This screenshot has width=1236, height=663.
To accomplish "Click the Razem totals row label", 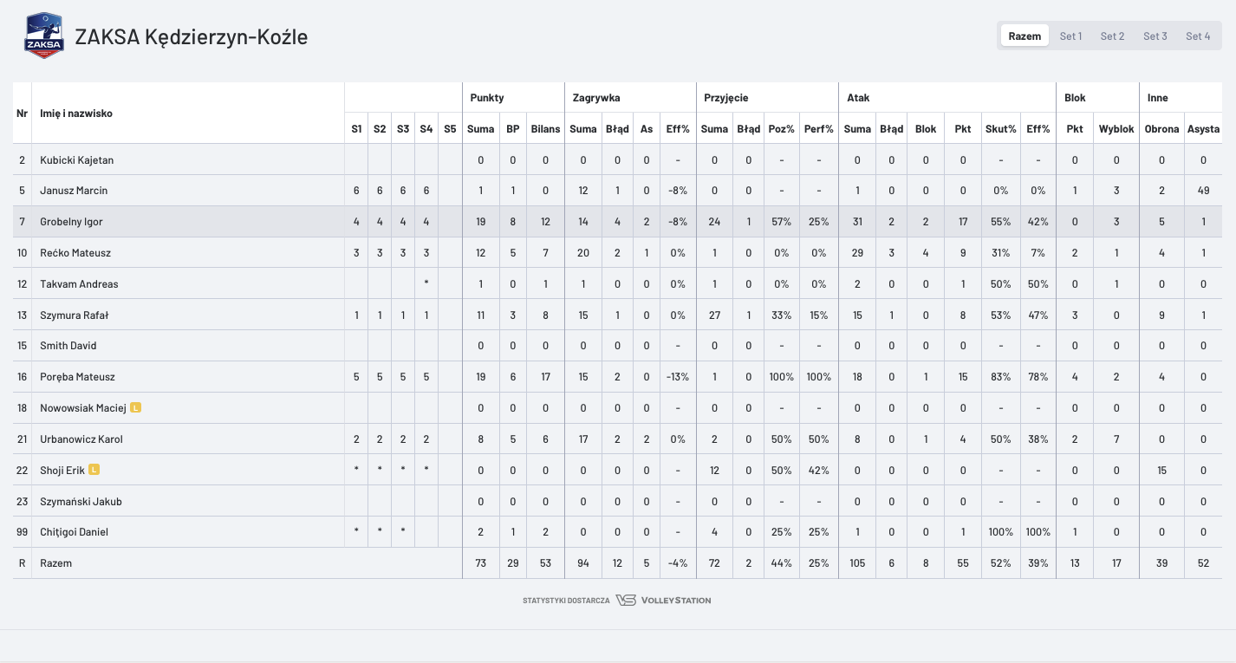I will [55, 563].
